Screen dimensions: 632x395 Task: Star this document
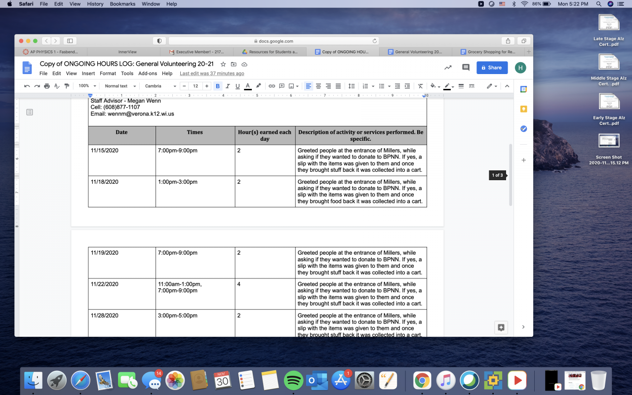pyautogui.click(x=223, y=64)
